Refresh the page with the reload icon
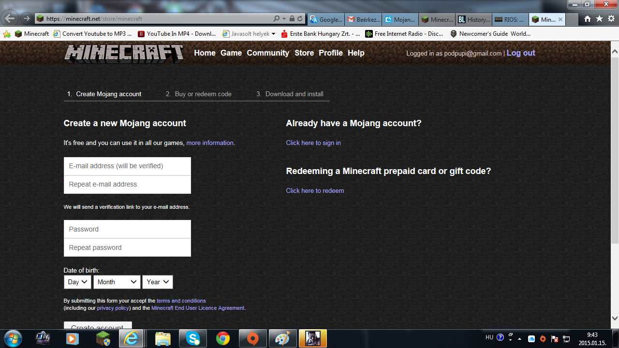The height and width of the screenshot is (348, 619). click(x=300, y=19)
